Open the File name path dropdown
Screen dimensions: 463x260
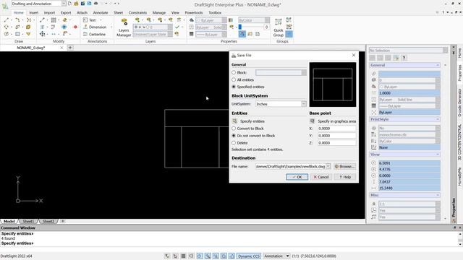pos(328,167)
